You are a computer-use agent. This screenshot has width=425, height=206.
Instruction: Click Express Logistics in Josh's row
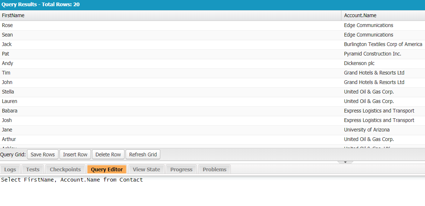383,120
